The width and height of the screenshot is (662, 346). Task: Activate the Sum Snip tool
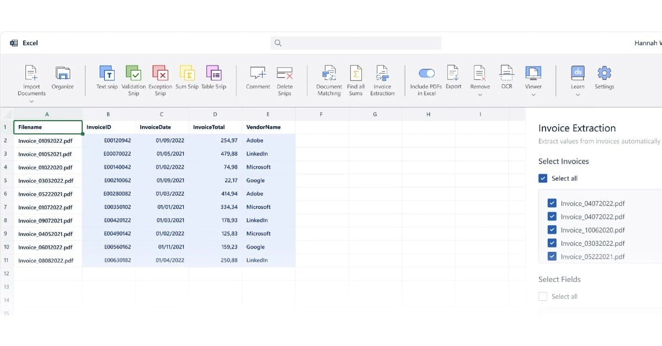[187, 73]
